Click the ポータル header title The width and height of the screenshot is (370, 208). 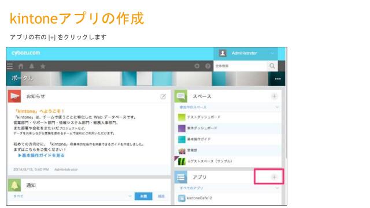coord(23,78)
